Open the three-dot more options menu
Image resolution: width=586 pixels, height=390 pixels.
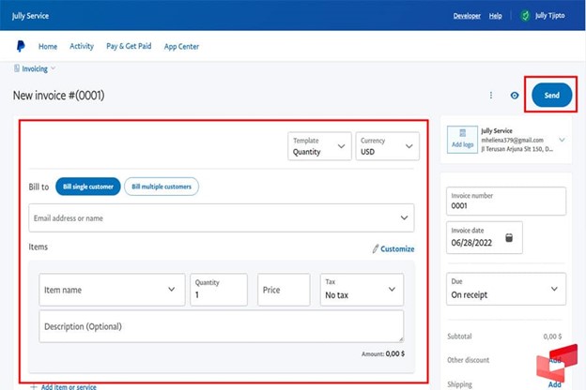[490, 96]
